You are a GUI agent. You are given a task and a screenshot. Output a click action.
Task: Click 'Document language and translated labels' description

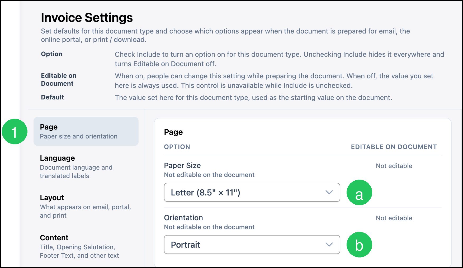(76, 171)
